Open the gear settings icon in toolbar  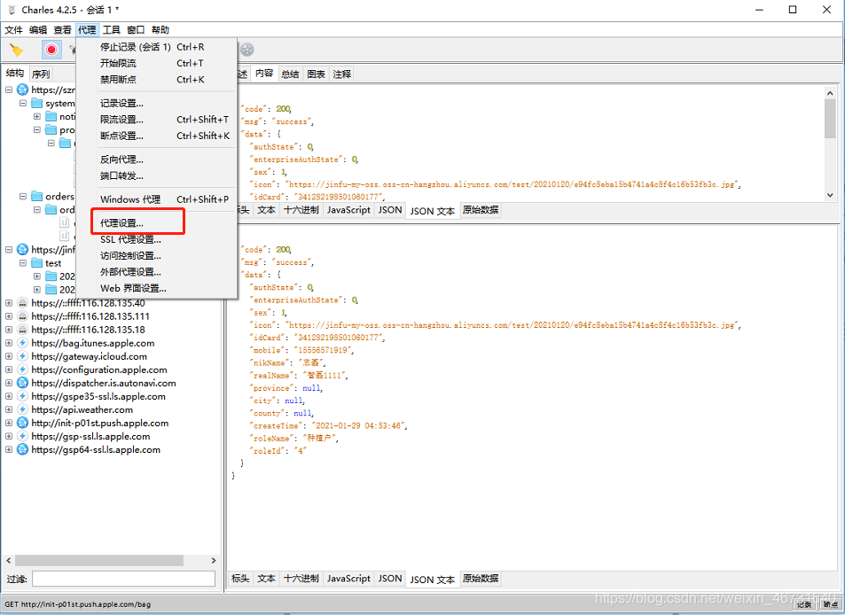[246, 51]
